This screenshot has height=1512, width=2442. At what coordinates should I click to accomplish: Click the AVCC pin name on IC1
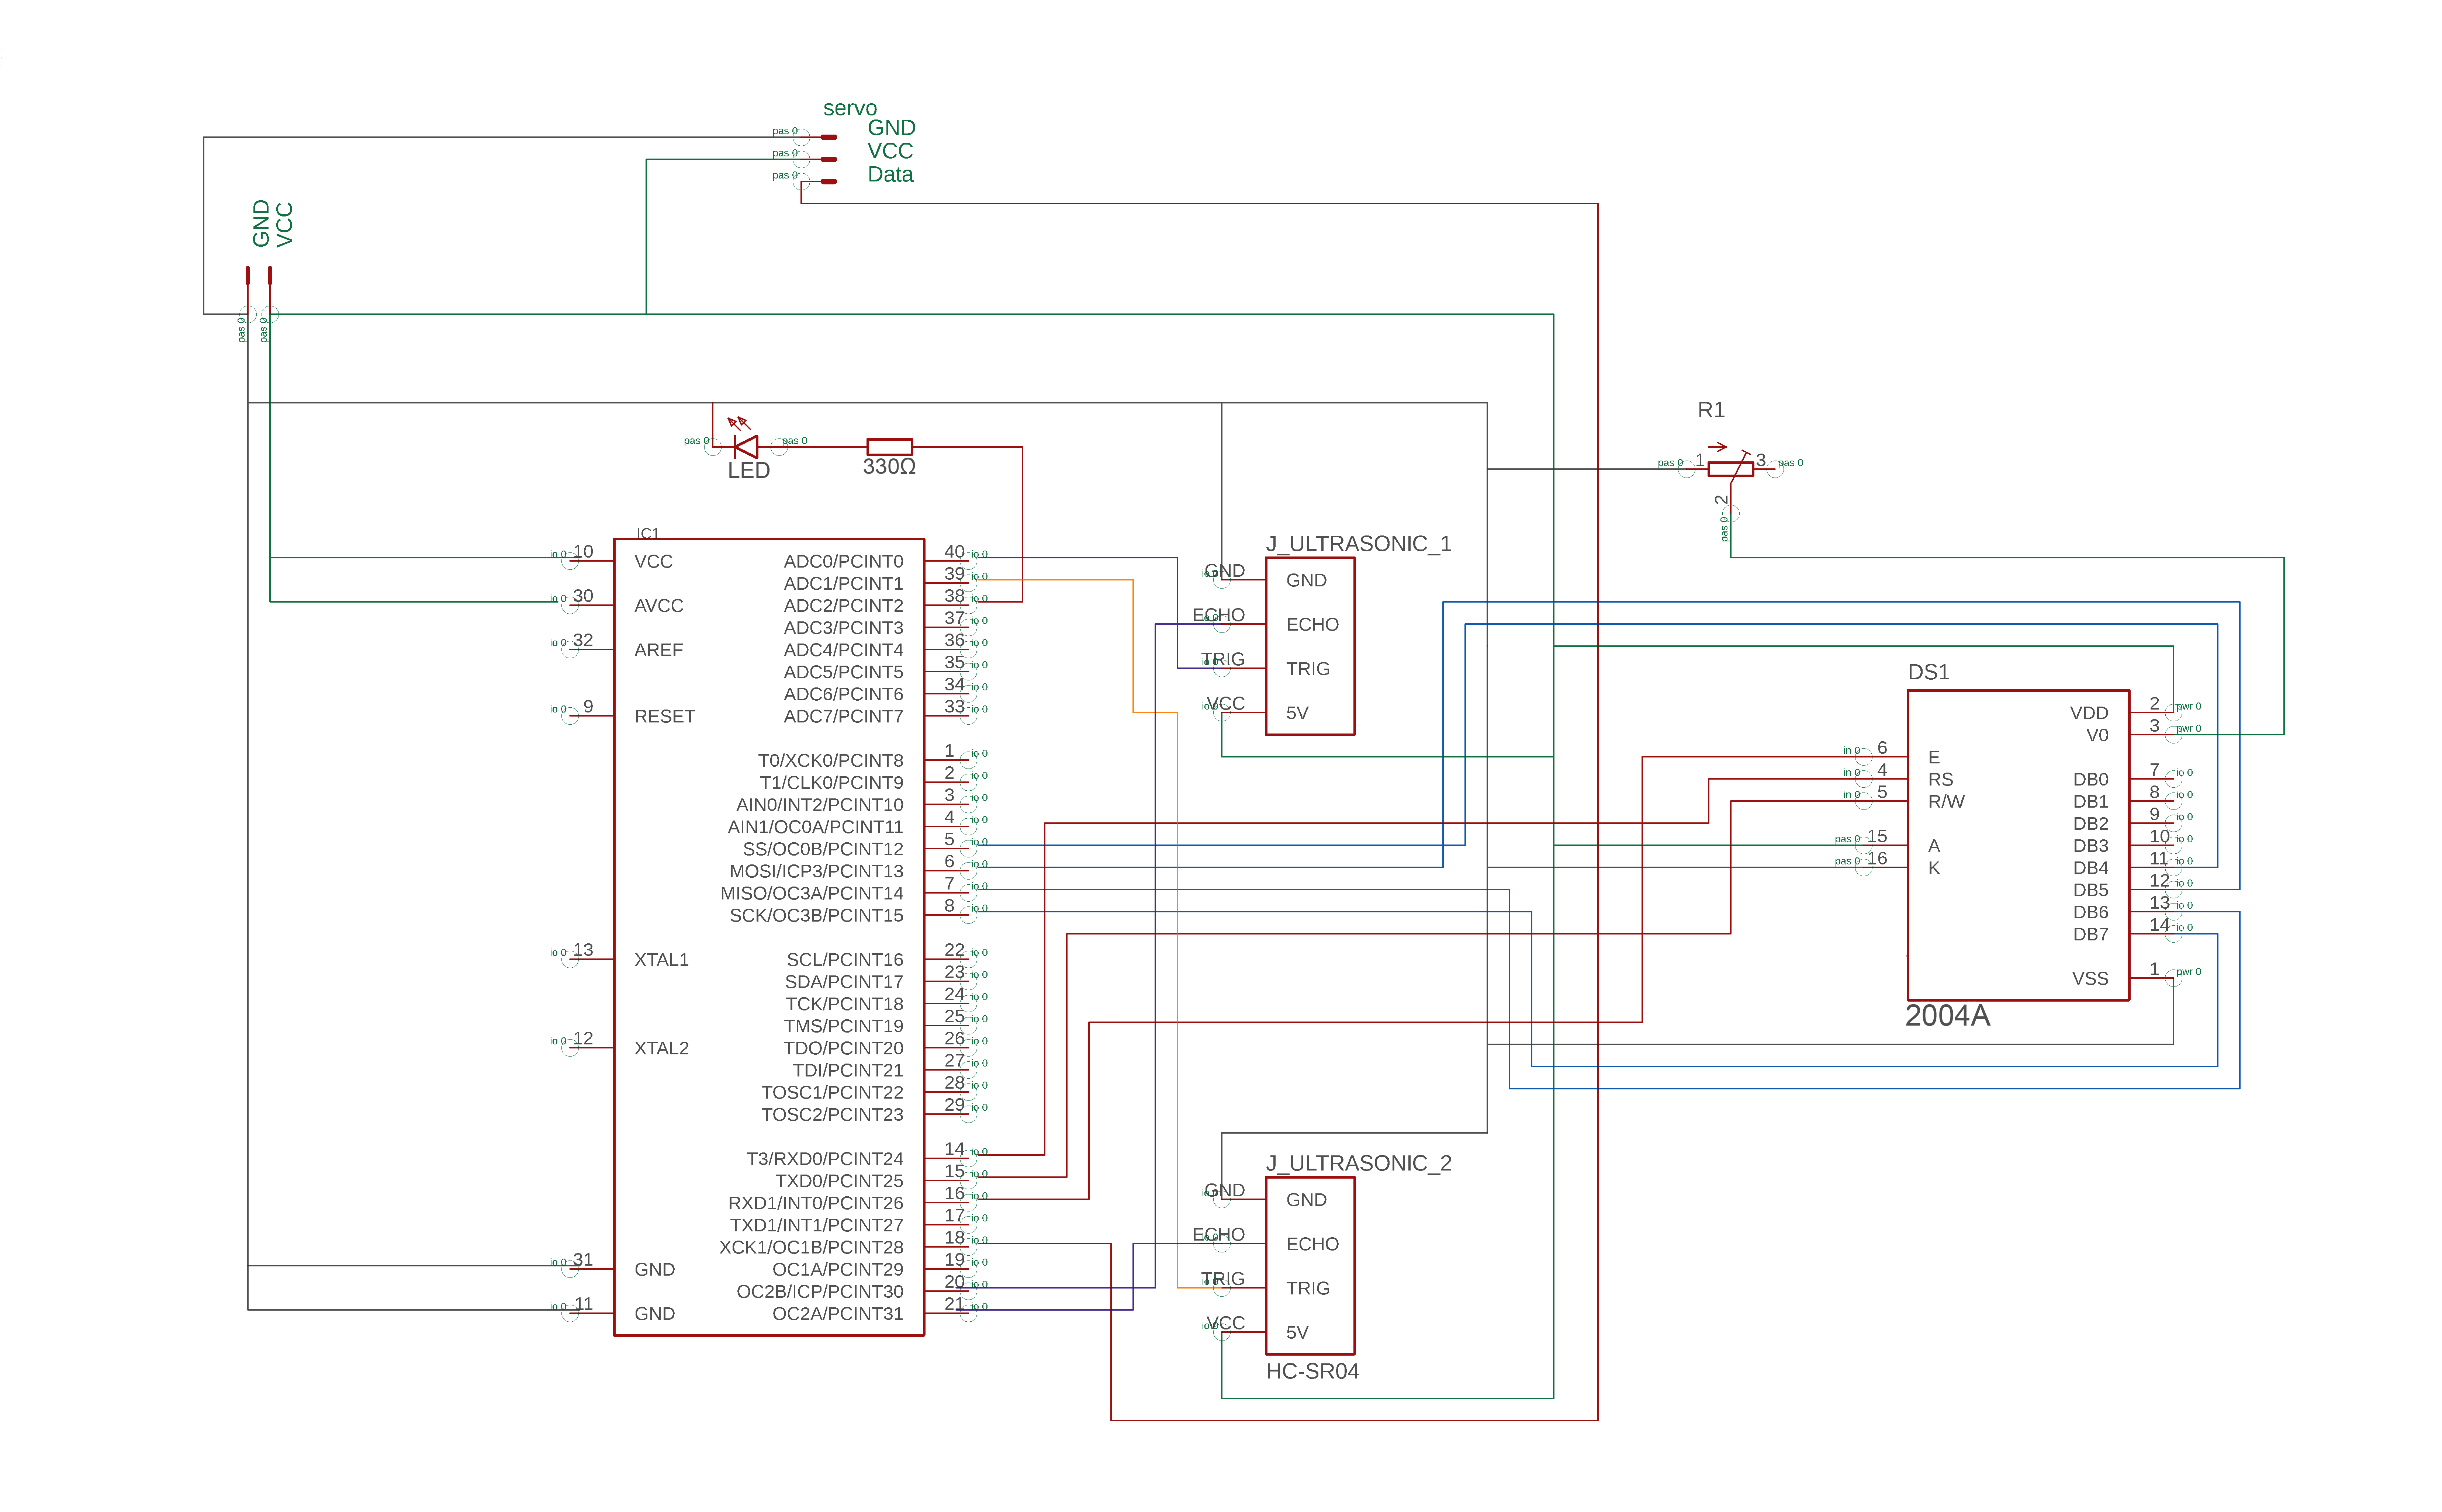click(x=659, y=606)
